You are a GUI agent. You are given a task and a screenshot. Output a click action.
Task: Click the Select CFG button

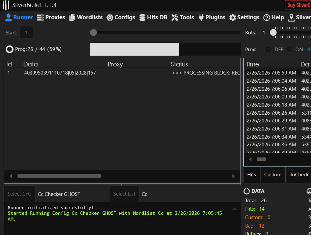[20, 194]
